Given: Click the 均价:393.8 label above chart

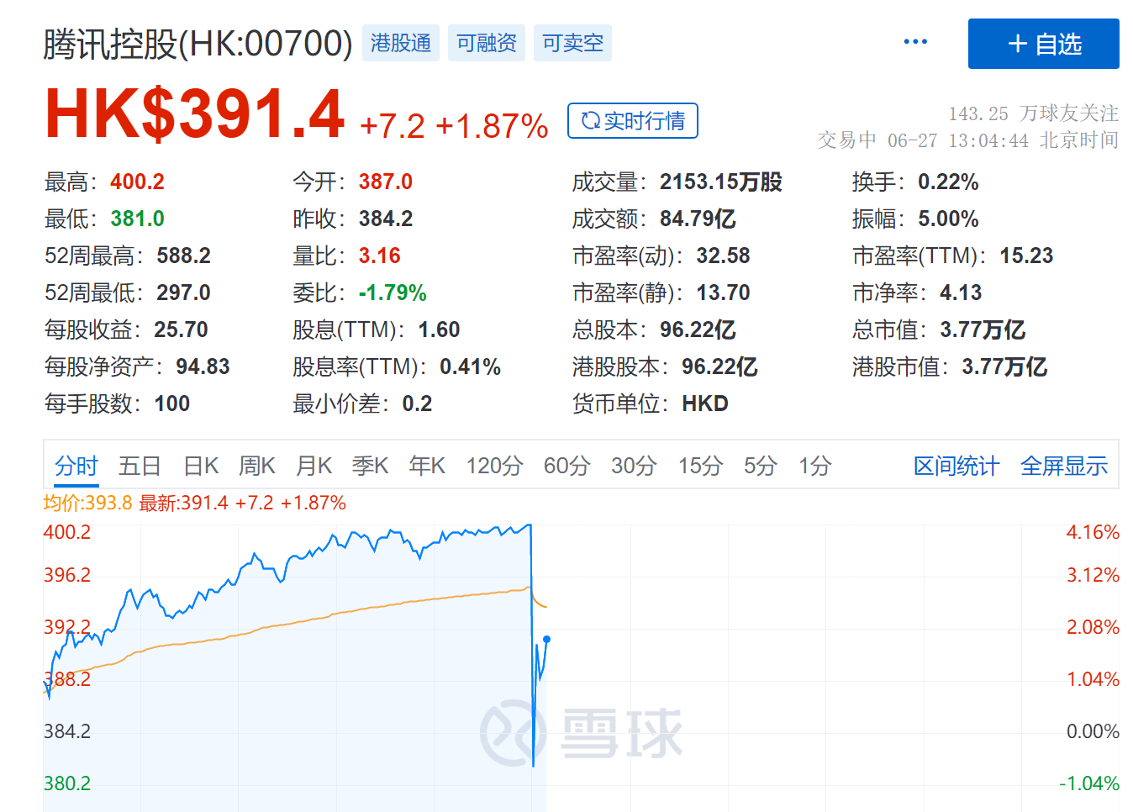Looking at the screenshot, I should click(88, 503).
